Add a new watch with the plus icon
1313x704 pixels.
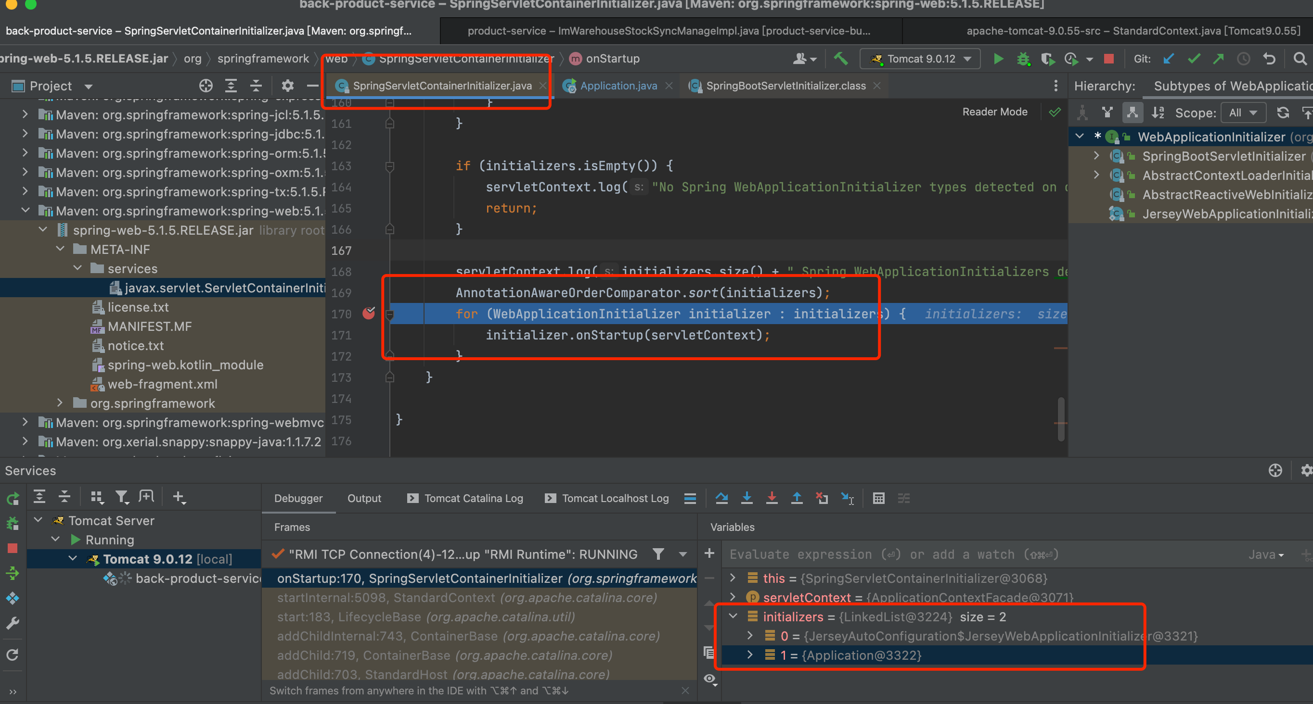click(709, 553)
